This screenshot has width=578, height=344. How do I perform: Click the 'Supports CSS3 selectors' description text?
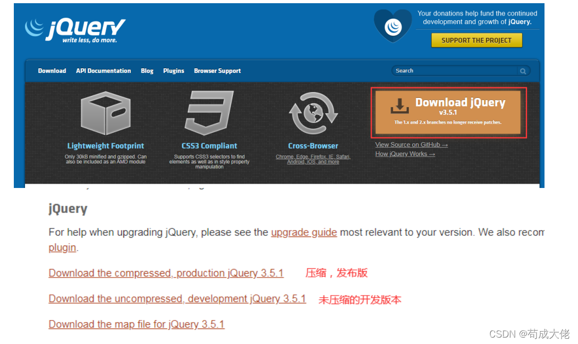point(210,162)
